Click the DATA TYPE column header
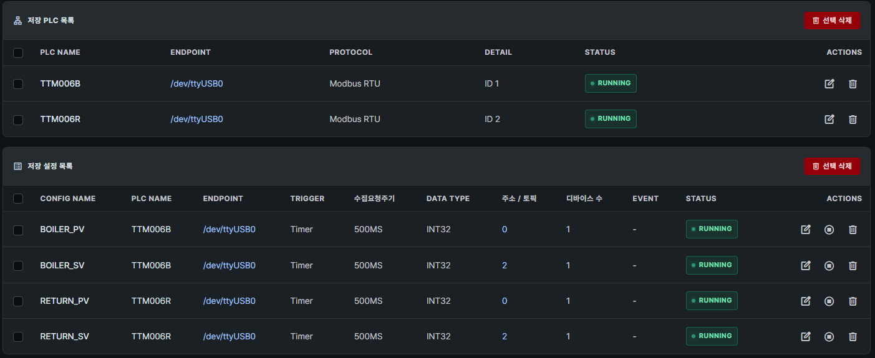The height and width of the screenshot is (358, 875). coord(448,199)
